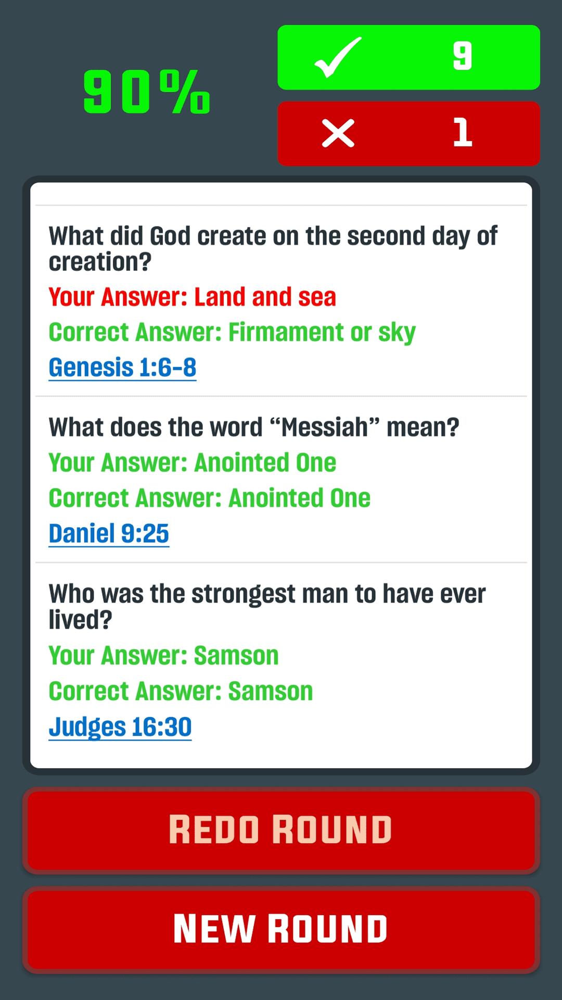
Task: Tap the white checkmark icon
Action: pyautogui.click(x=338, y=57)
